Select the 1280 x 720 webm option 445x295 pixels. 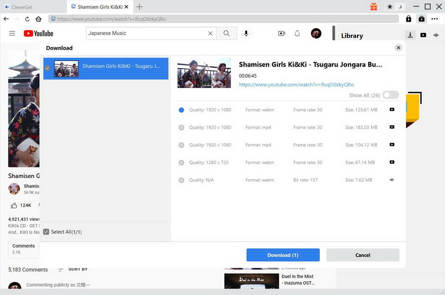tap(181, 162)
